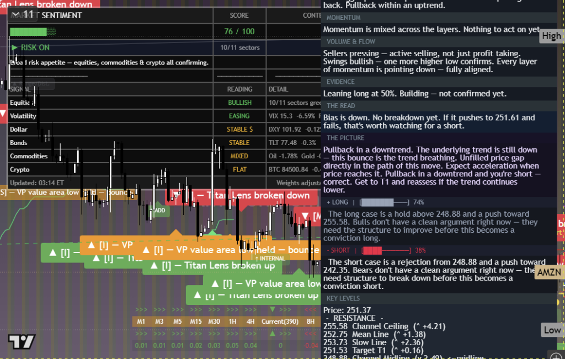Click the 252.75 Mean Line level
This screenshot has width=565, height=359.
pos(375,335)
